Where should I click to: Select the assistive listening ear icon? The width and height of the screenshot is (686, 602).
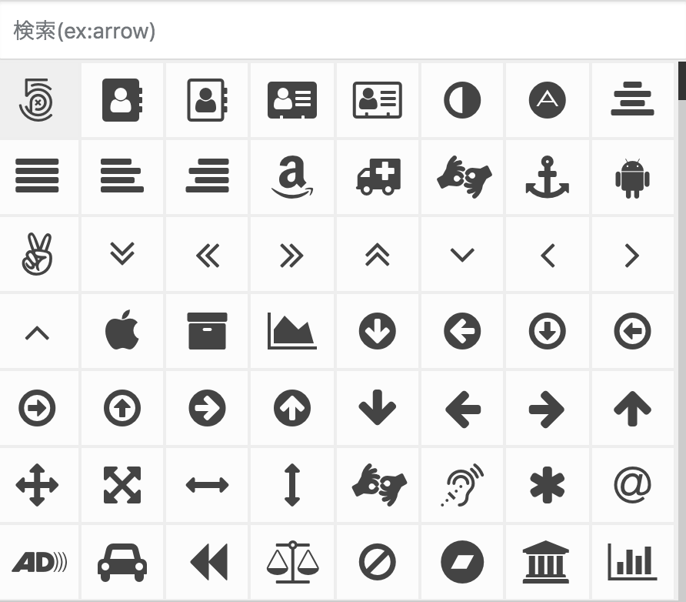coord(462,485)
